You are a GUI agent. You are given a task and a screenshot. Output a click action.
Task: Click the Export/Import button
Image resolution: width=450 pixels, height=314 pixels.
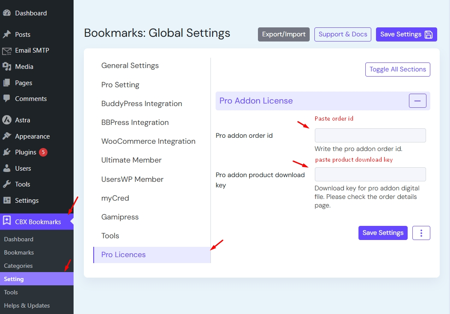(284, 34)
